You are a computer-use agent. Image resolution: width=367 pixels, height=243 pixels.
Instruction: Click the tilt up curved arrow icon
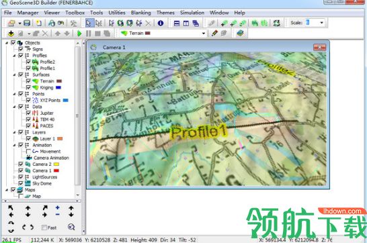11,224
